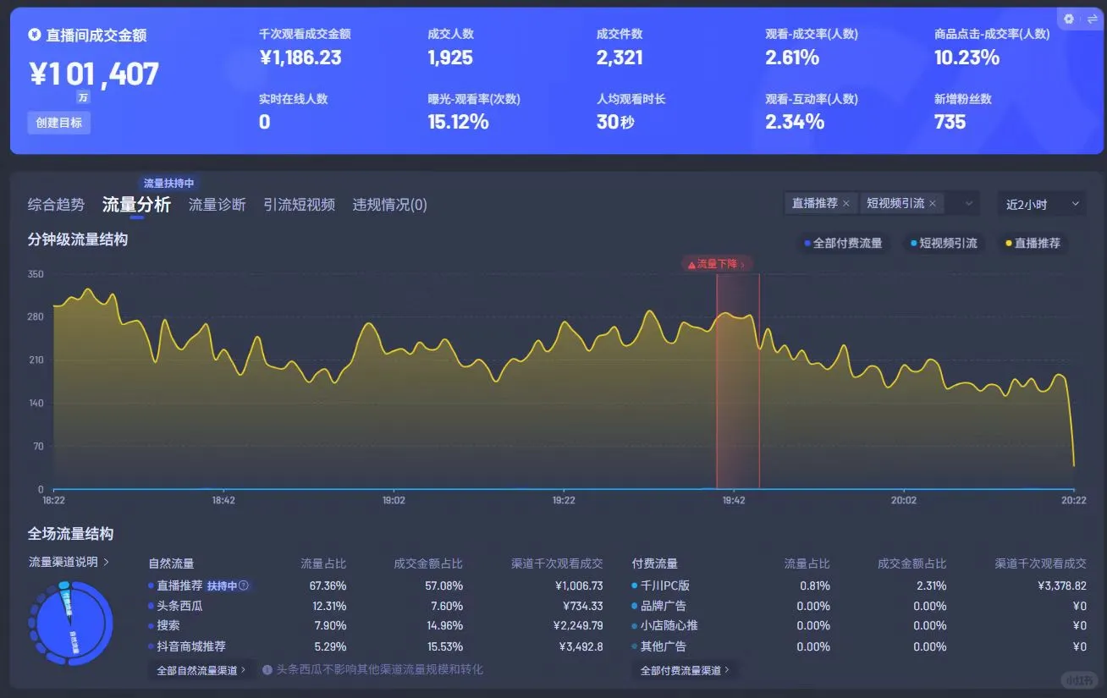This screenshot has height=698, width=1107.
Task: Click the info icon next to 扶持中 label
Action: [244, 585]
